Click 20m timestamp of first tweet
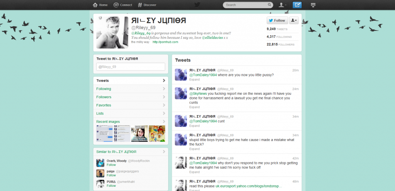 pyautogui.click(x=295, y=70)
